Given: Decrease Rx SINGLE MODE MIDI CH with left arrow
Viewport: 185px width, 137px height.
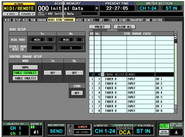Looking at the screenshot, I should (60, 48).
